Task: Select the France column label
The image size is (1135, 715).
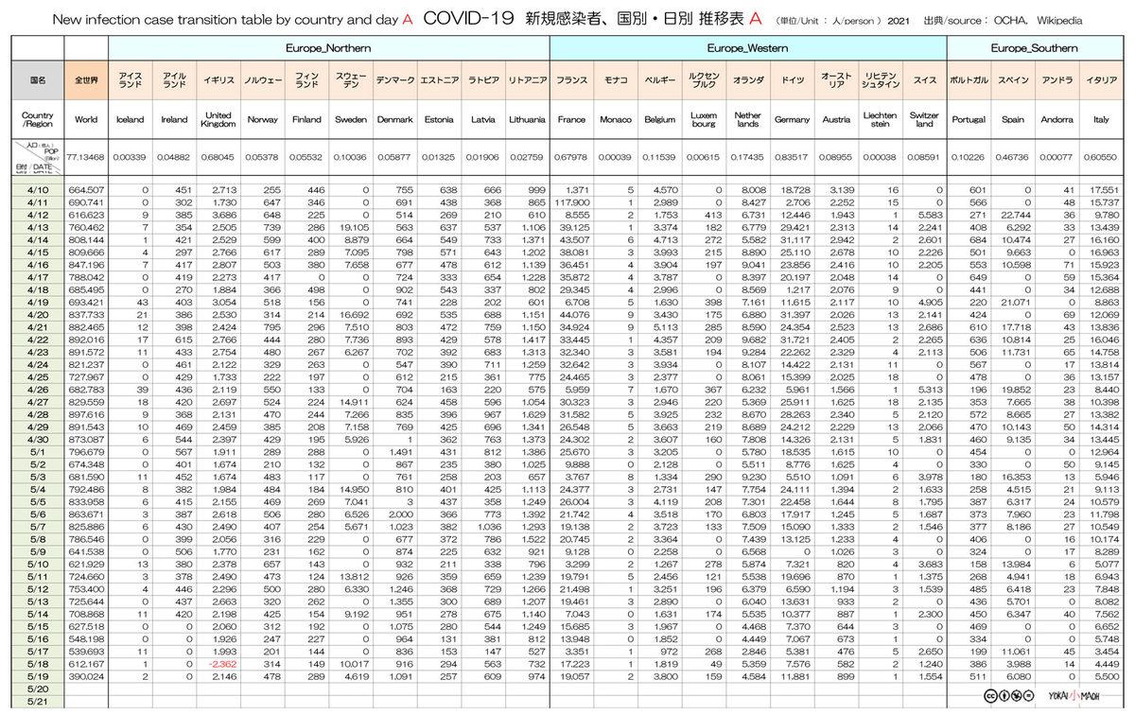Action: (x=571, y=120)
